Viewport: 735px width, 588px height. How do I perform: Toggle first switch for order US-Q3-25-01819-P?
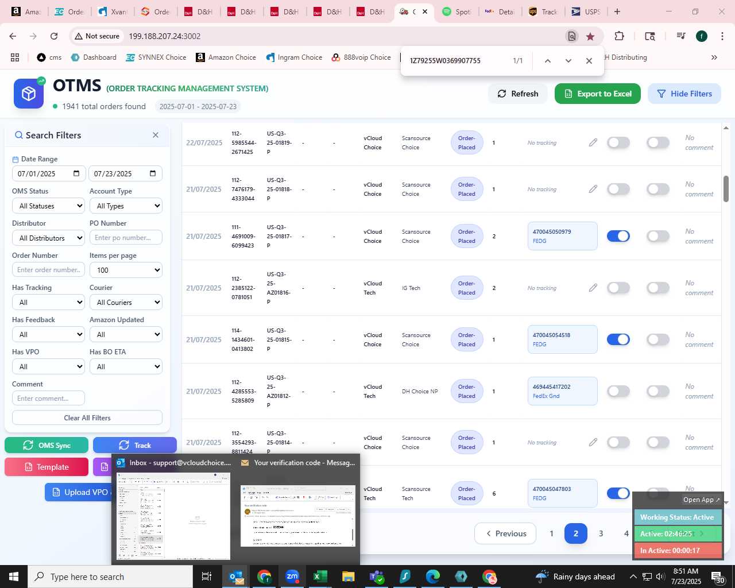[x=618, y=142]
